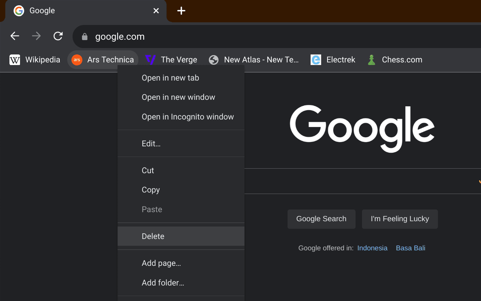Focus the address bar showing google.com
The height and width of the screenshot is (301, 481).
click(x=277, y=37)
